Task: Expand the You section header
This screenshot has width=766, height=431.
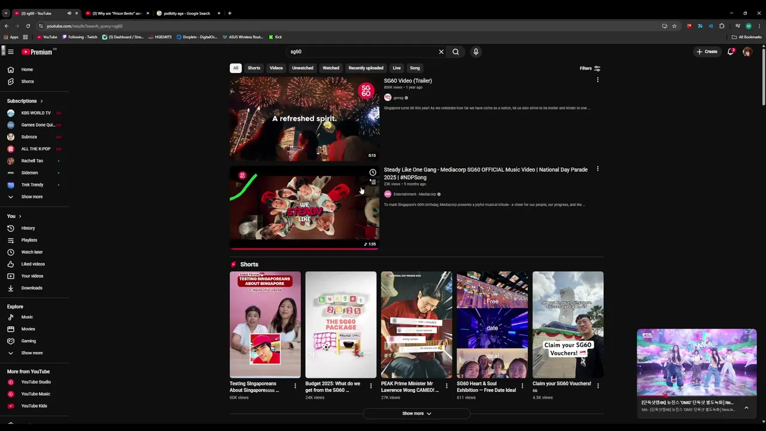Action: [x=14, y=216]
